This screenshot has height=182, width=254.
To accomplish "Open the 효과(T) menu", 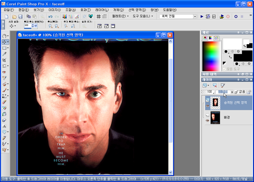I will pyautogui.click(x=85, y=10).
